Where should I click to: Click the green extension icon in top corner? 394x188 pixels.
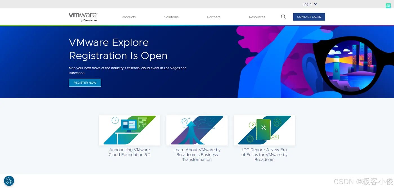tap(388, 6)
